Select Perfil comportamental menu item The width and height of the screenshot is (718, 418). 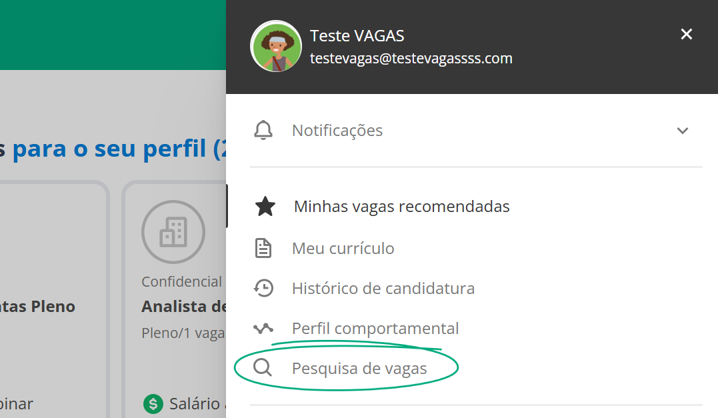375,328
